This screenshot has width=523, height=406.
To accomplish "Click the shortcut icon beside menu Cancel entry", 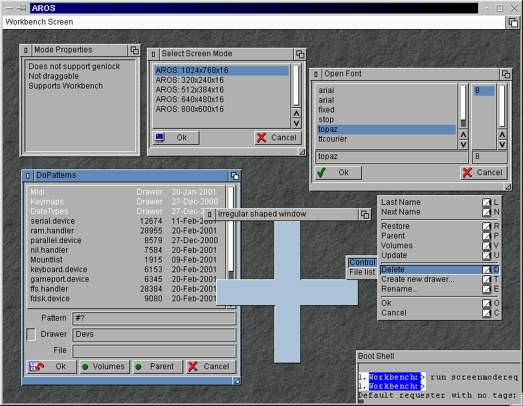I will click(487, 313).
